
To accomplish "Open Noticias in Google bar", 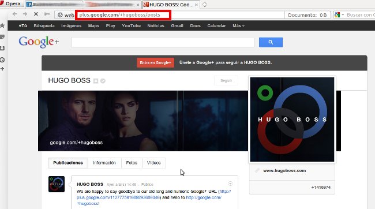I will pyautogui.click(x=156, y=25).
